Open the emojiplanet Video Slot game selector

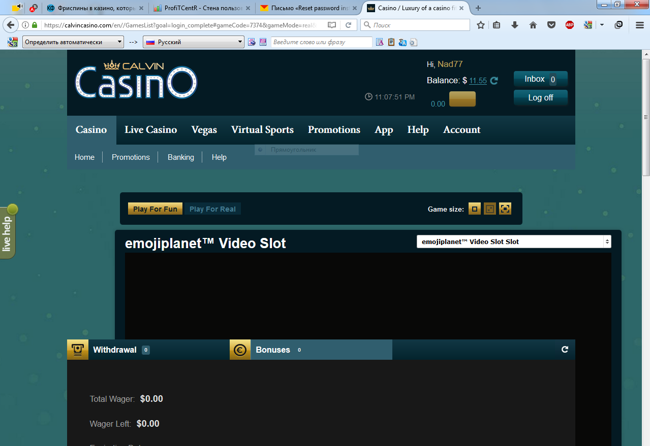pyautogui.click(x=514, y=242)
